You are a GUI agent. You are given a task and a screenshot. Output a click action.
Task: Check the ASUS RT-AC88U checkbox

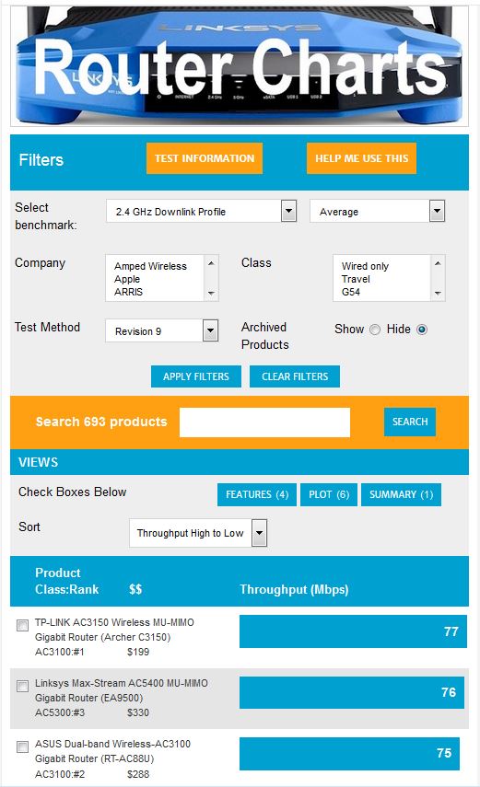pos(23,746)
